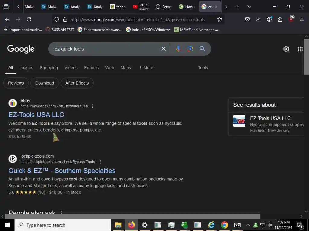
Task: Reload the current page
Action: (x=29, y=19)
